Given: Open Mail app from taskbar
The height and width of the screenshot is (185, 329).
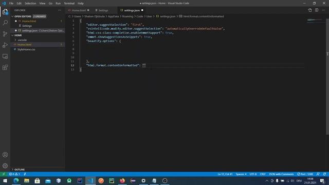Looking at the screenshot, I should tap(48, 180).
